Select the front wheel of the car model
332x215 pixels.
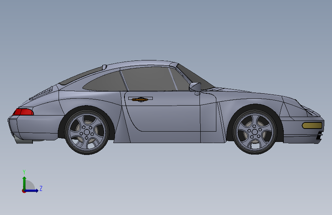point(255,132)
